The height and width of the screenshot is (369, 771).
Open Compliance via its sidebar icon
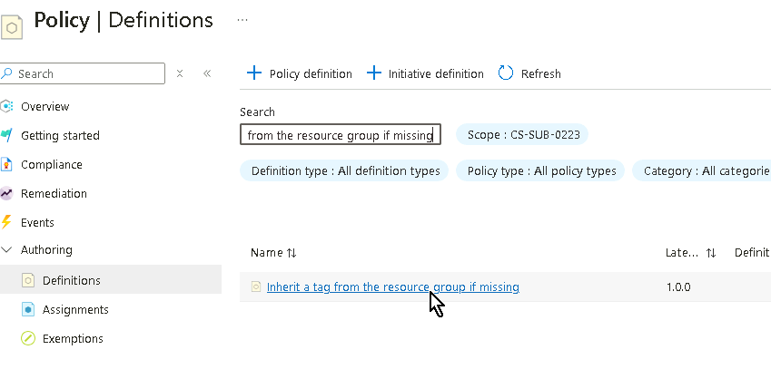pyautogui.click(x=7, y=164)
